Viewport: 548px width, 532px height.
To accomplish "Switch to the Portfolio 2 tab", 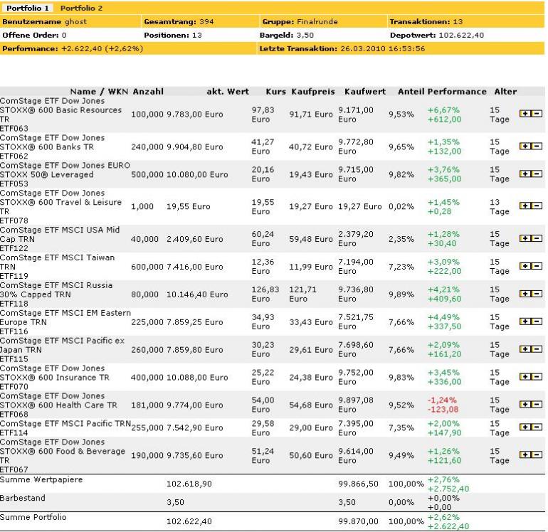I will tap(81, 8).
